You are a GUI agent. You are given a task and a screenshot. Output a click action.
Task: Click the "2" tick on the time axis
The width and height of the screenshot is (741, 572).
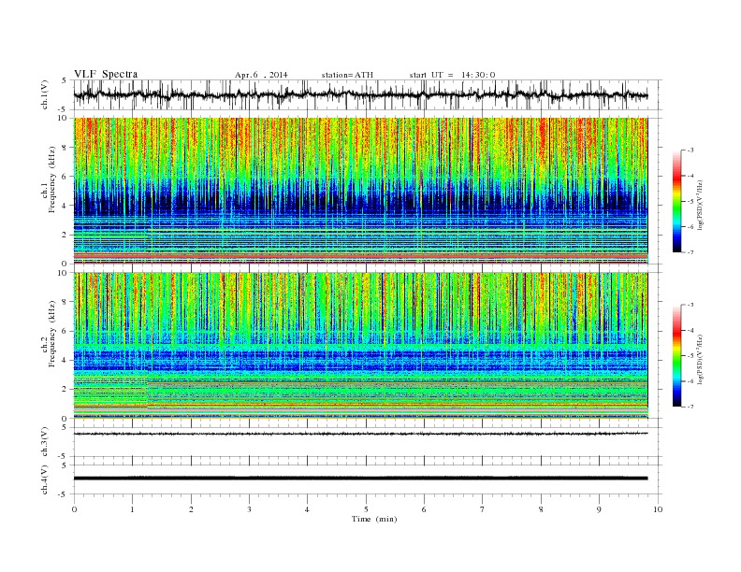point(191,509)
